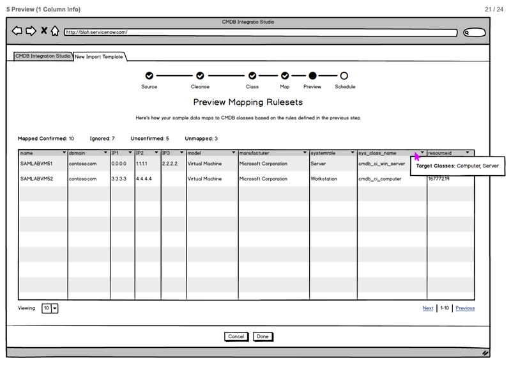Click the Cleanse step checkmark circle
The height and width of the screenshot is (367, 511).
[200, 75]
